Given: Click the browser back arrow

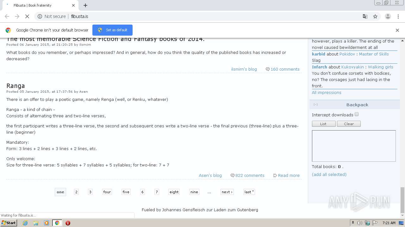Looking at the screenshot, I should tap(7, 16).
